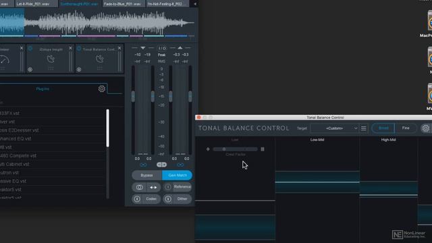The height and width of the screenshot is (243, 432).
Task: Remove the Tonal Balance Control module
Action: click(x=119, y=48)
